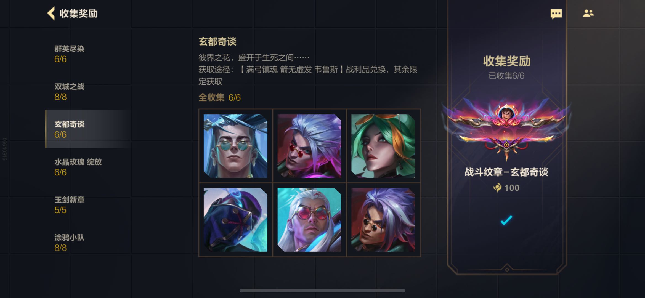Tap the bottom home indicator bar
This screenshot has height=298, width=645.
coord(322,291)
